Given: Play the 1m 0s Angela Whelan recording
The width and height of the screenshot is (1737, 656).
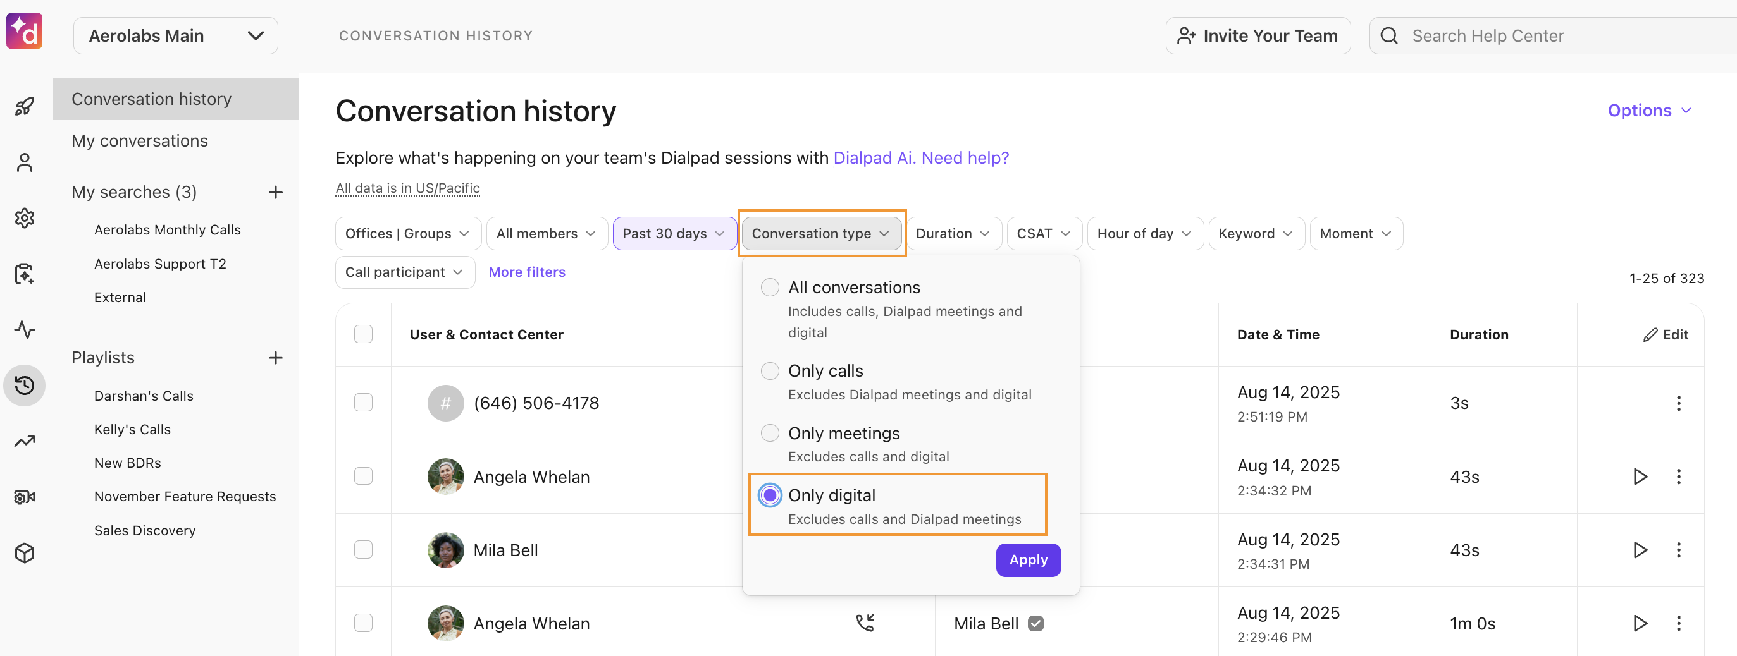Looking at the screenshot, I should click(x=1640, y=624).
